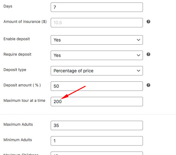Viewport: 176px width, 155px height.
Task: Open the Require deposit dropdown
Action: (x=97, y=55)
